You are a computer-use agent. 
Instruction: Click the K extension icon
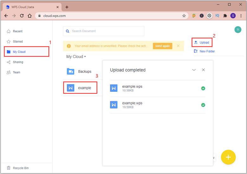tap(202, 16)
